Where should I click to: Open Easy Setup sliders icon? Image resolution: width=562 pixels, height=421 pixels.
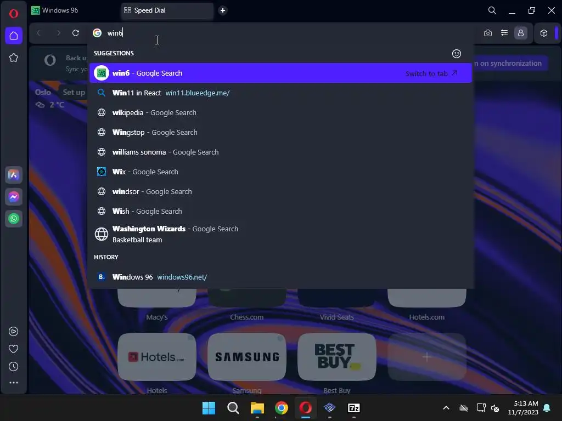pos(504,33)
